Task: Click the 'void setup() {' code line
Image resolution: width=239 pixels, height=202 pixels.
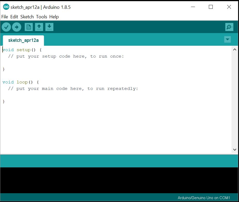Action: point(22,50)
